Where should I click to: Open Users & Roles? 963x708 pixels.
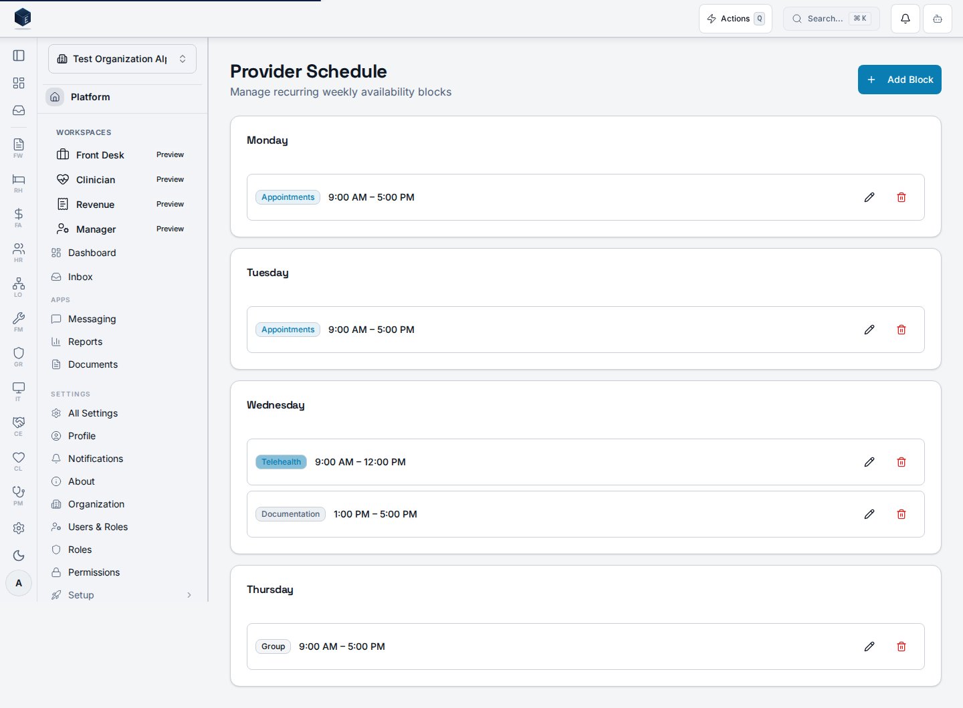(x=122, y=527)
